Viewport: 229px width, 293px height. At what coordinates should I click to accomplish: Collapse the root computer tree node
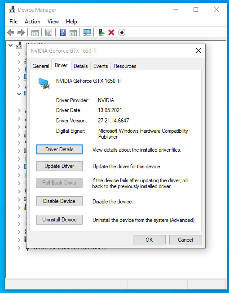point(11,45)
